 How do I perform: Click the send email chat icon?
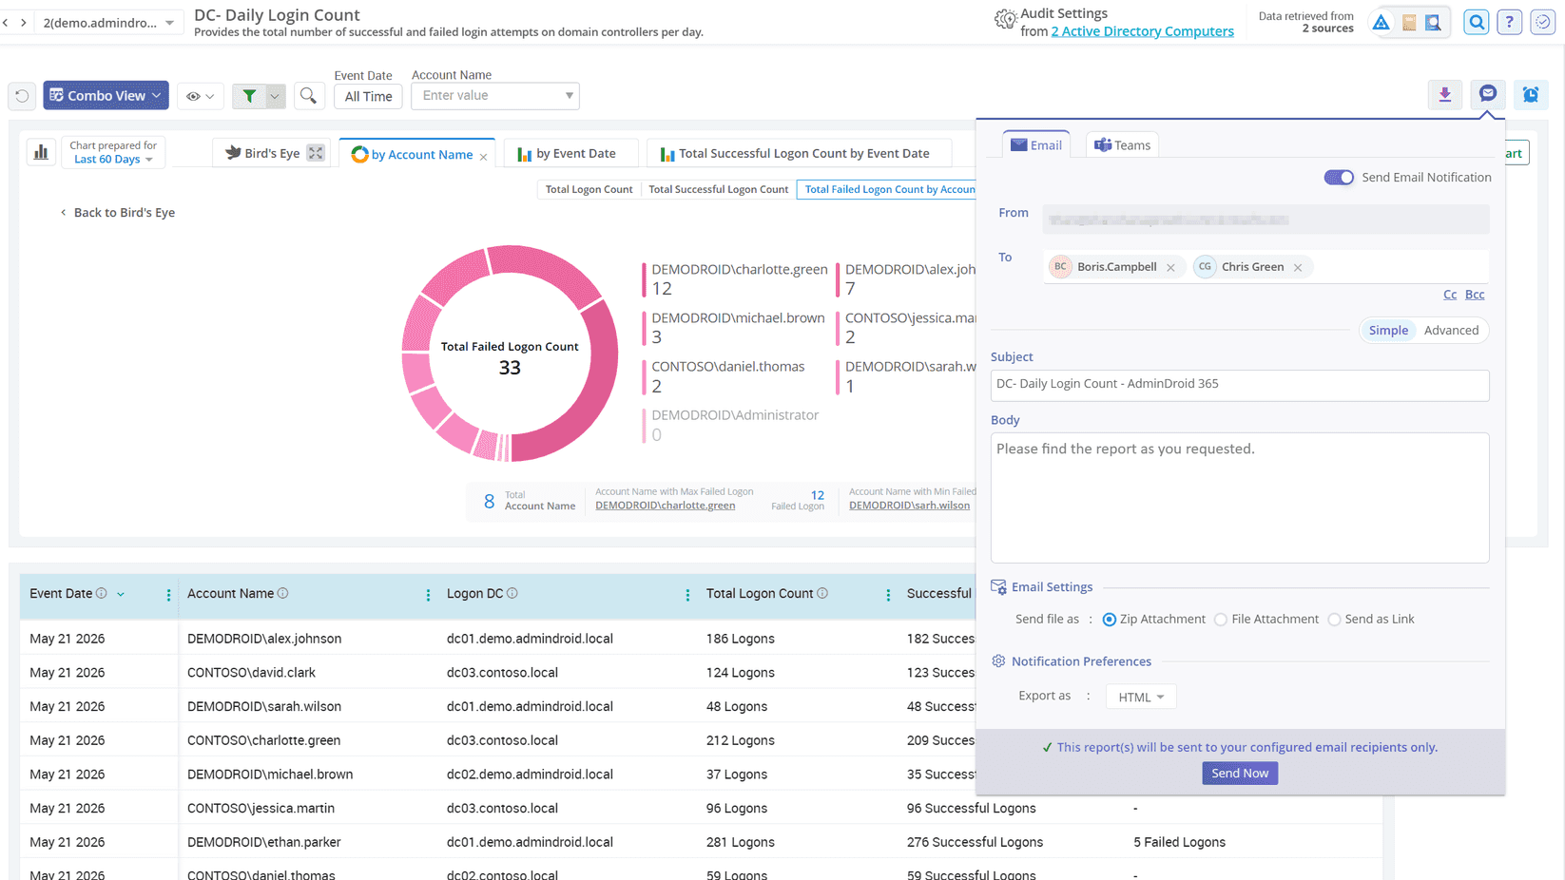point(1488,93)
